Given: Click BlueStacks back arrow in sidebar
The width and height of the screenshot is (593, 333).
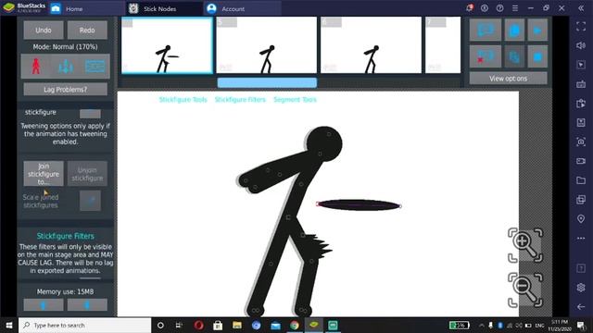Looking at the screenshot, I should pyautogui.click(x=581, y=307).
